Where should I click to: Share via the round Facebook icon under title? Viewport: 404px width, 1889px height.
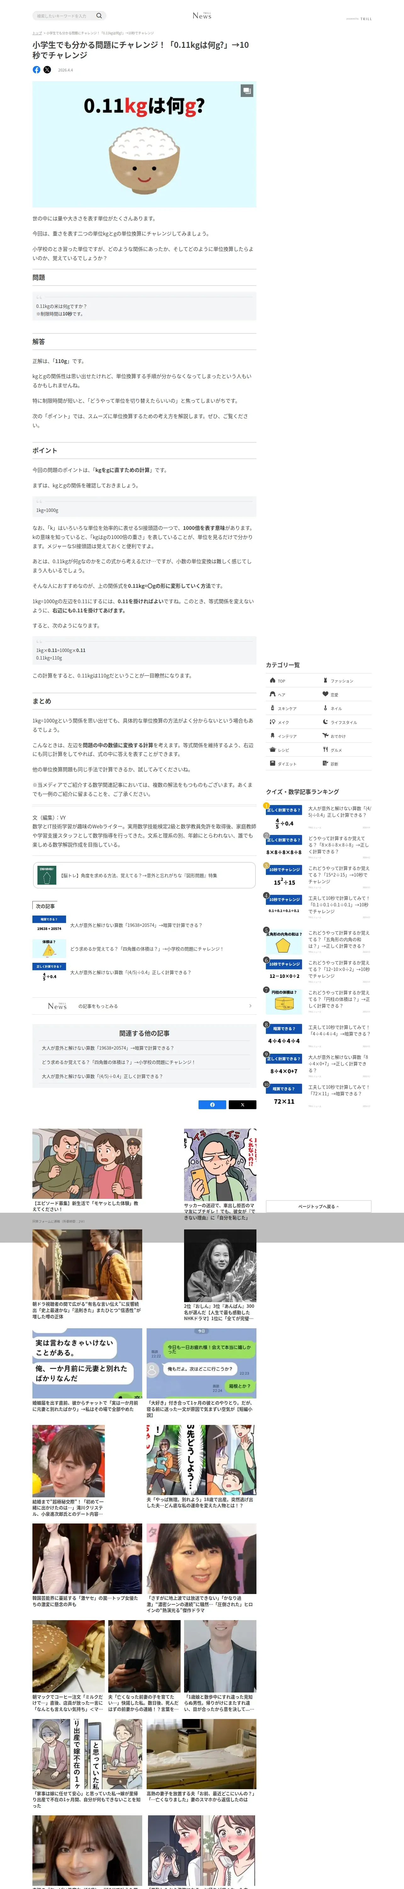point(37,70)
